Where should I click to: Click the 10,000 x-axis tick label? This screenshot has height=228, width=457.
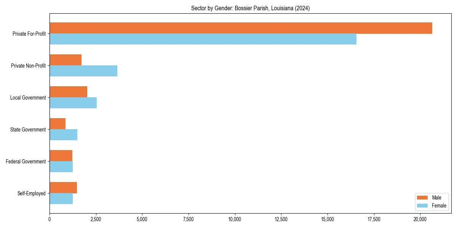click(235, 220)
